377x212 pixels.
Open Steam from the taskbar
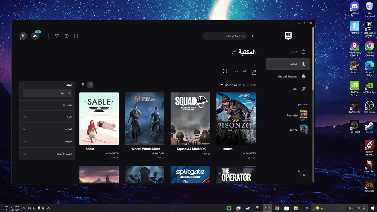(248, 208)
